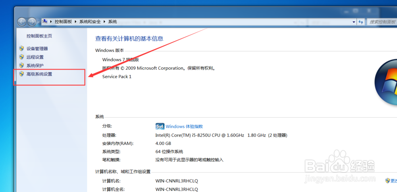The height and width of the screenshot is (192, 397).
Task: Focus the 搜索控制面板 search box
Action: pos(382,22)
